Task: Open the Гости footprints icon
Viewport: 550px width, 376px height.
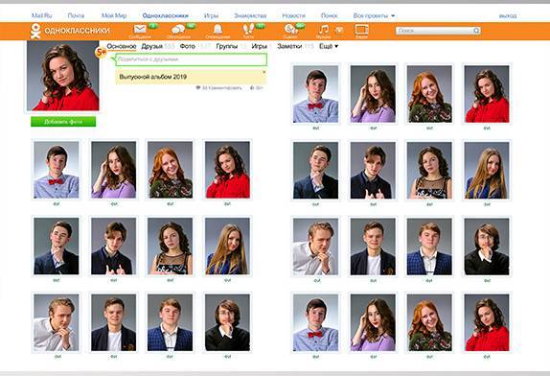Action: (249, 29)
